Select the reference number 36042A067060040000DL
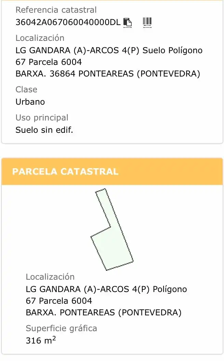 [x=68, y=22]
